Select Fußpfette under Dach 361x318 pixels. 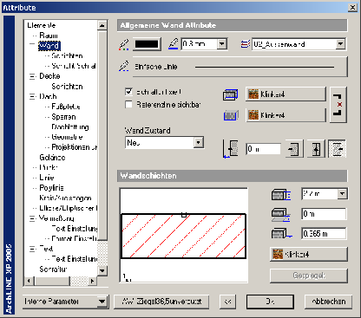[x=66, y=107]
